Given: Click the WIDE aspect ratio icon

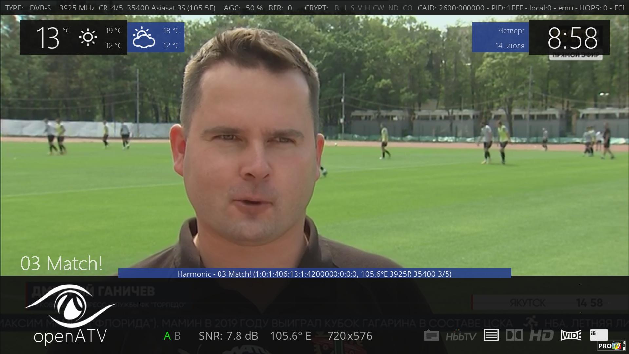Looking at the screenshot, I should click(571, 335).
